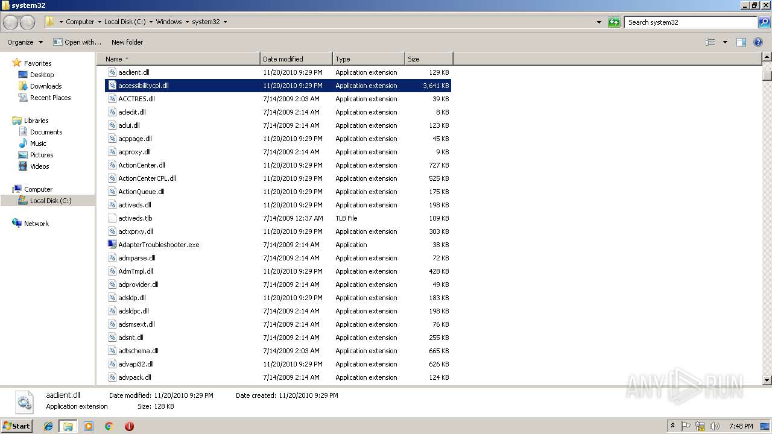Click the aaclient.dll file icon
Screen dimensions: 772x434
[112, 72]
